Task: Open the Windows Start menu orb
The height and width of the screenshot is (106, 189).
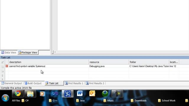Action: click(5, 98)
